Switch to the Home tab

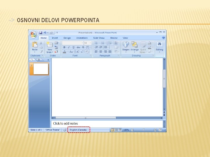[43, 38]
